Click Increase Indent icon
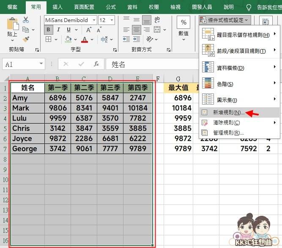Viewport: 282px width, 248px height. pyautogui.click(x=137, y=39)
